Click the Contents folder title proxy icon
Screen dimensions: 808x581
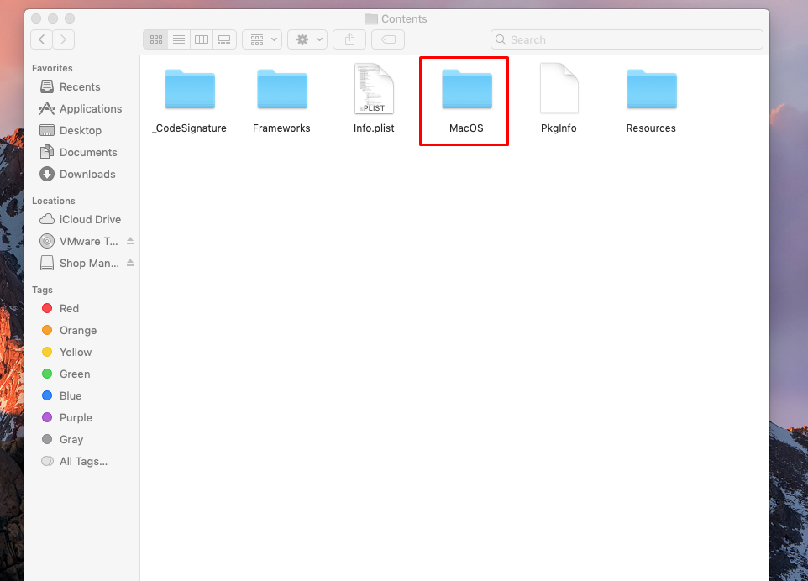(371, 19)
